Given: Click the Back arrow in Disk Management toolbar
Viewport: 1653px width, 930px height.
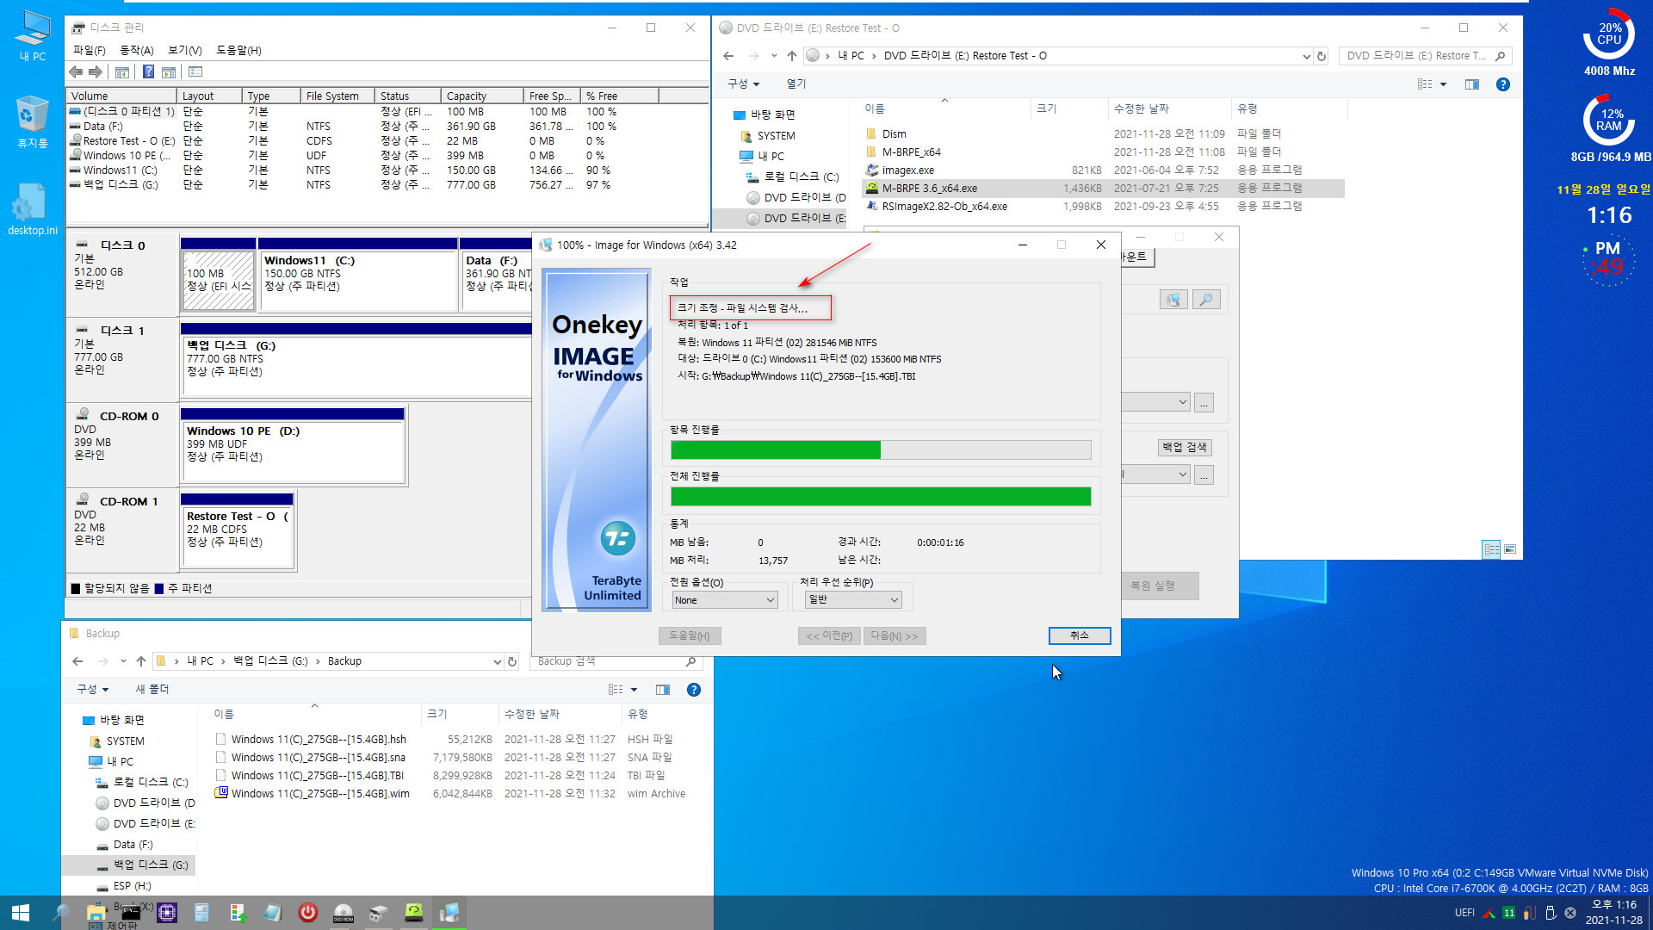Looking at the screenshot, I should coord(76,72).
